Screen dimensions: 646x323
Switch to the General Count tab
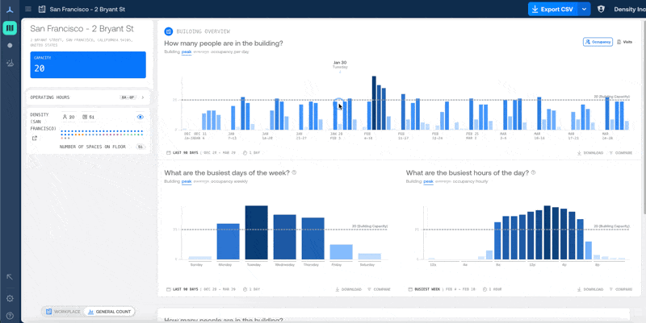coord(109,312)
